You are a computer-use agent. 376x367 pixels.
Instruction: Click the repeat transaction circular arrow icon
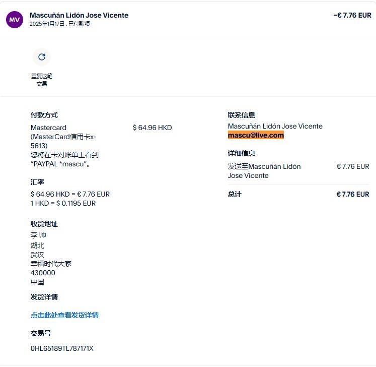point(42,57)
